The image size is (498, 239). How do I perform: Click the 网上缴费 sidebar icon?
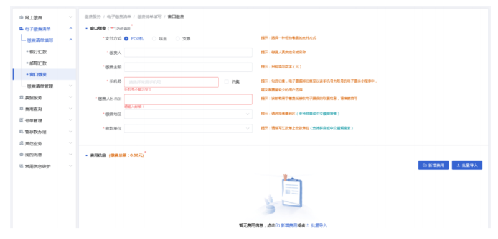pos(21,17)
